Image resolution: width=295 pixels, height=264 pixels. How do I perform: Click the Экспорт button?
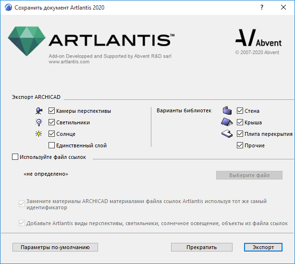[263, 247]
